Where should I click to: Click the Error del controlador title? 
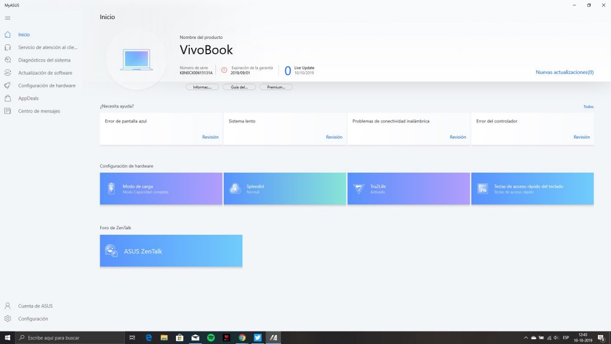point(497,121)
